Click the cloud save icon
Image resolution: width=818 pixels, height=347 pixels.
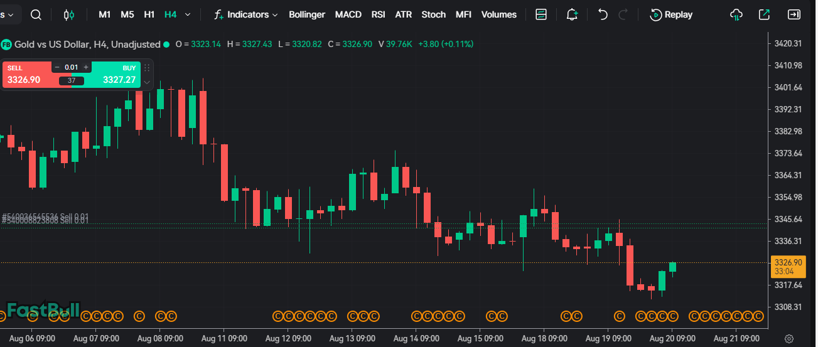click(x=736, y=14)
